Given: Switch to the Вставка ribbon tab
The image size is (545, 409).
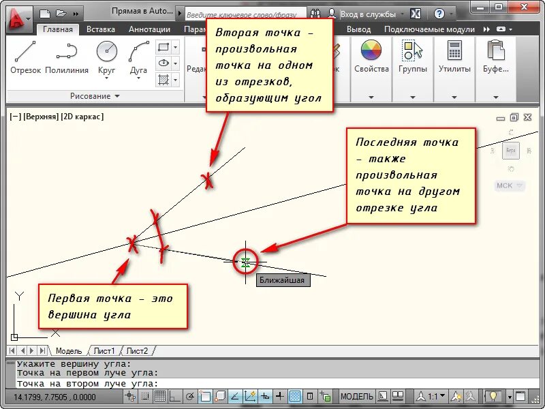Looking at the screenshot, I should coord(101,29).
